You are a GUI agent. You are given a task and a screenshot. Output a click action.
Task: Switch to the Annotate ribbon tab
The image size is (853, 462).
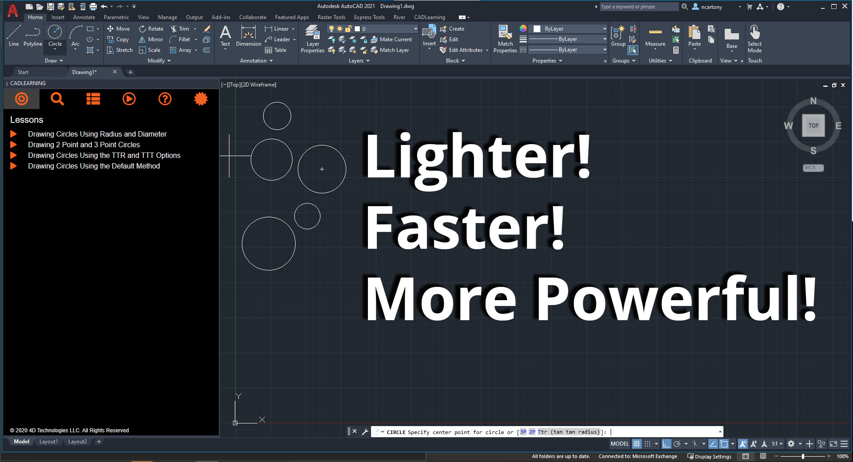(84, 17)
